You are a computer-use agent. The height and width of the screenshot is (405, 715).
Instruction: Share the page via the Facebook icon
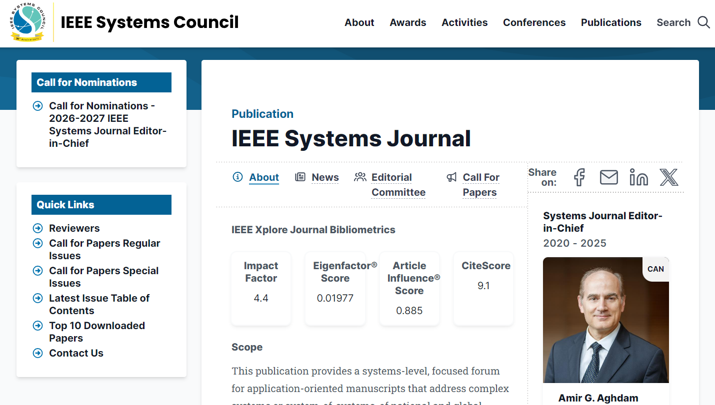pyautogui.click(x=579, y=177)
